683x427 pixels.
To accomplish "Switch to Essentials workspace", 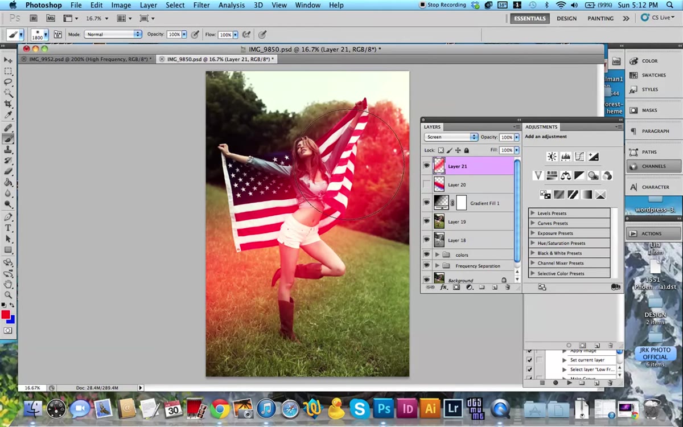I will pos(530,18).
